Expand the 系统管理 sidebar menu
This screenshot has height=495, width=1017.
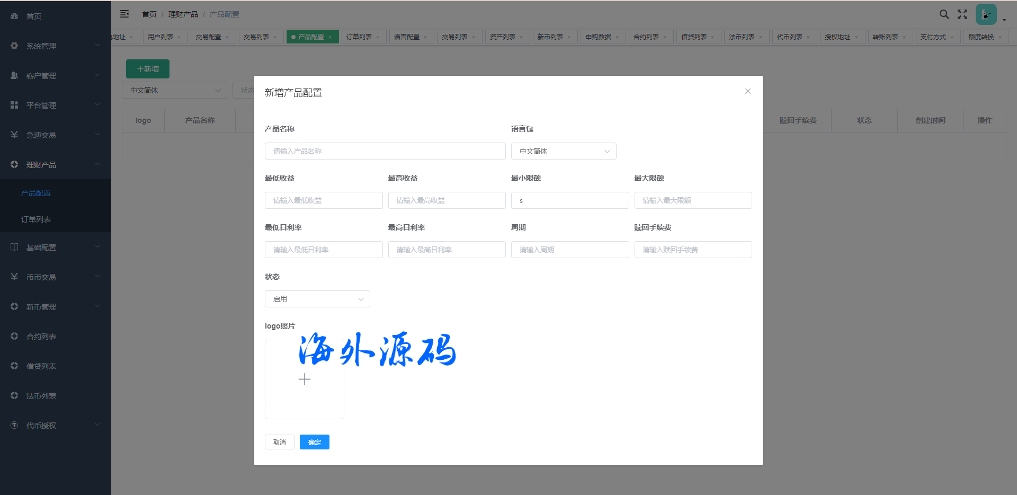(55, 46)
